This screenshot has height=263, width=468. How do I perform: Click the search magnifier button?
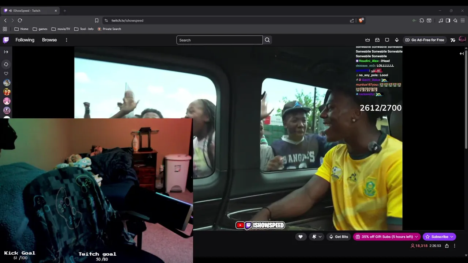(x=267, y=40)
